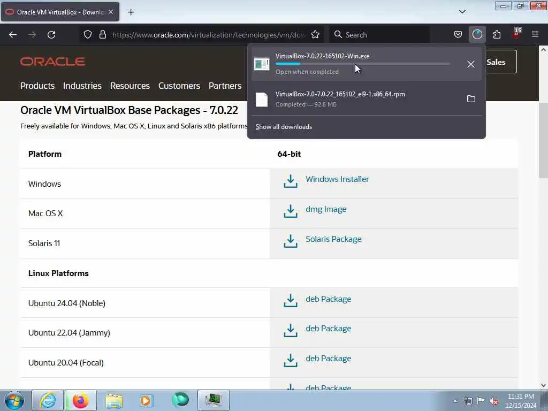Open extension with the 15 badge
Viewport: 548px width, 411px height.
click(x=516, y=34)
